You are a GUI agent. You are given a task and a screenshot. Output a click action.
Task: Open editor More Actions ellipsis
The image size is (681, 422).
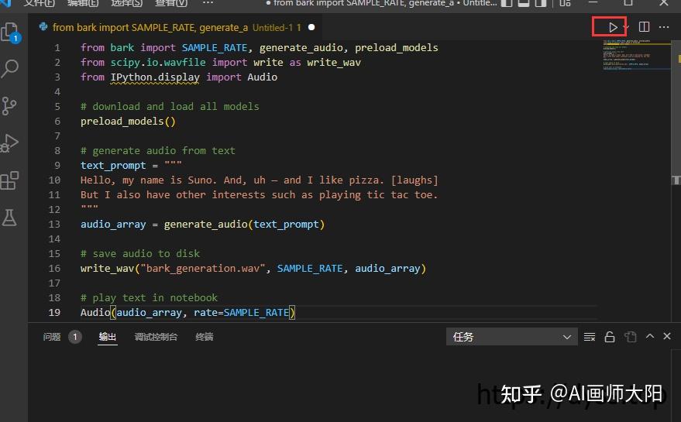tap(664, 27)
